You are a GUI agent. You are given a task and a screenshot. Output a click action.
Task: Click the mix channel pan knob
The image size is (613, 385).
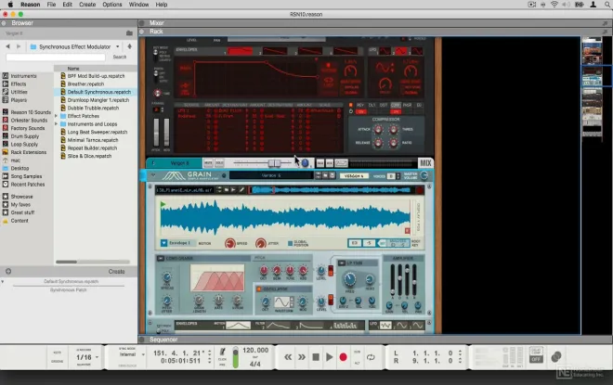pyautogui.click(x=303, y=162)
